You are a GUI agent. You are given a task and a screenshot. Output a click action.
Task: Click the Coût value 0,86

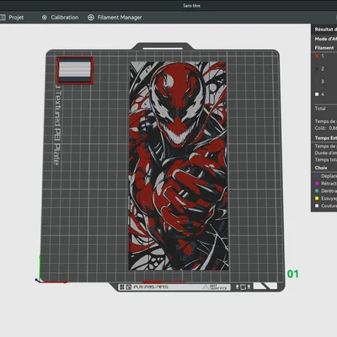point(333,128)
